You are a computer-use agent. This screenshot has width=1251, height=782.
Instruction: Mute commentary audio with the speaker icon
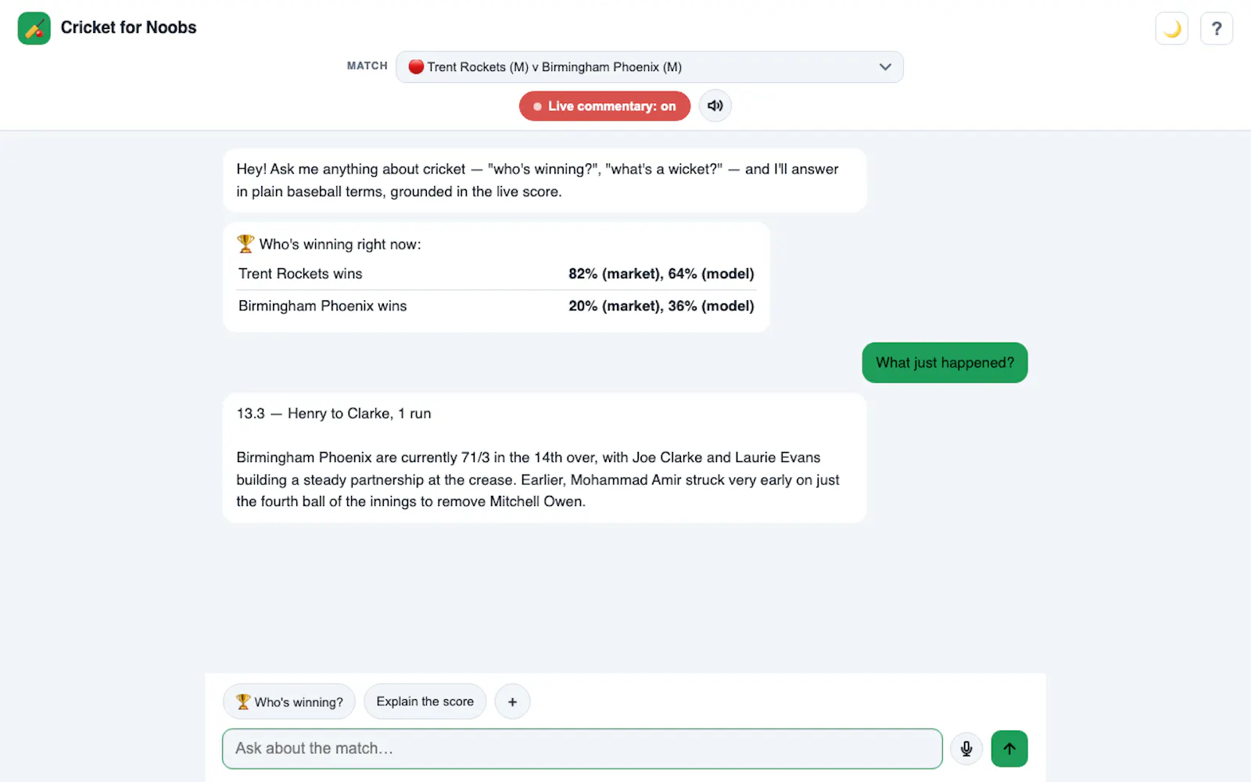click(715, 106)
